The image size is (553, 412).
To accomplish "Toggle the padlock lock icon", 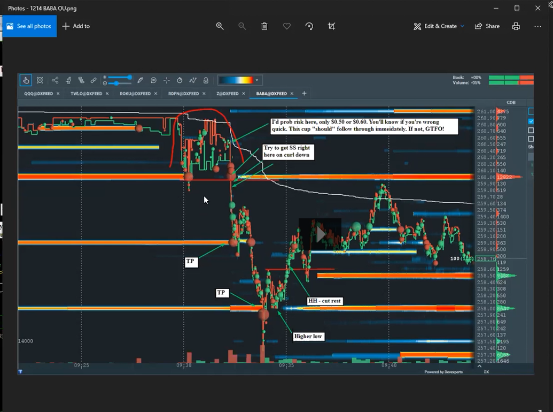I will click(x=206, y=80).
